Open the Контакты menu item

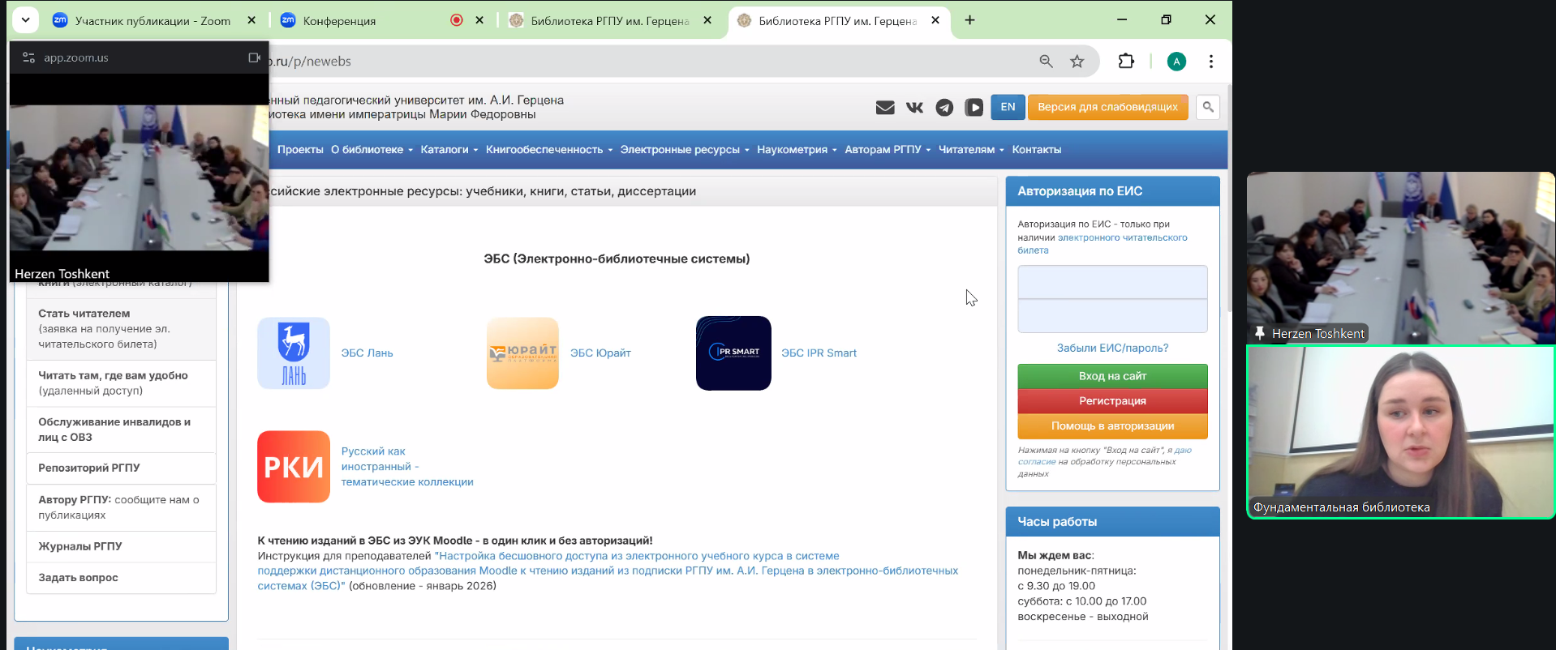[1036, 150]
